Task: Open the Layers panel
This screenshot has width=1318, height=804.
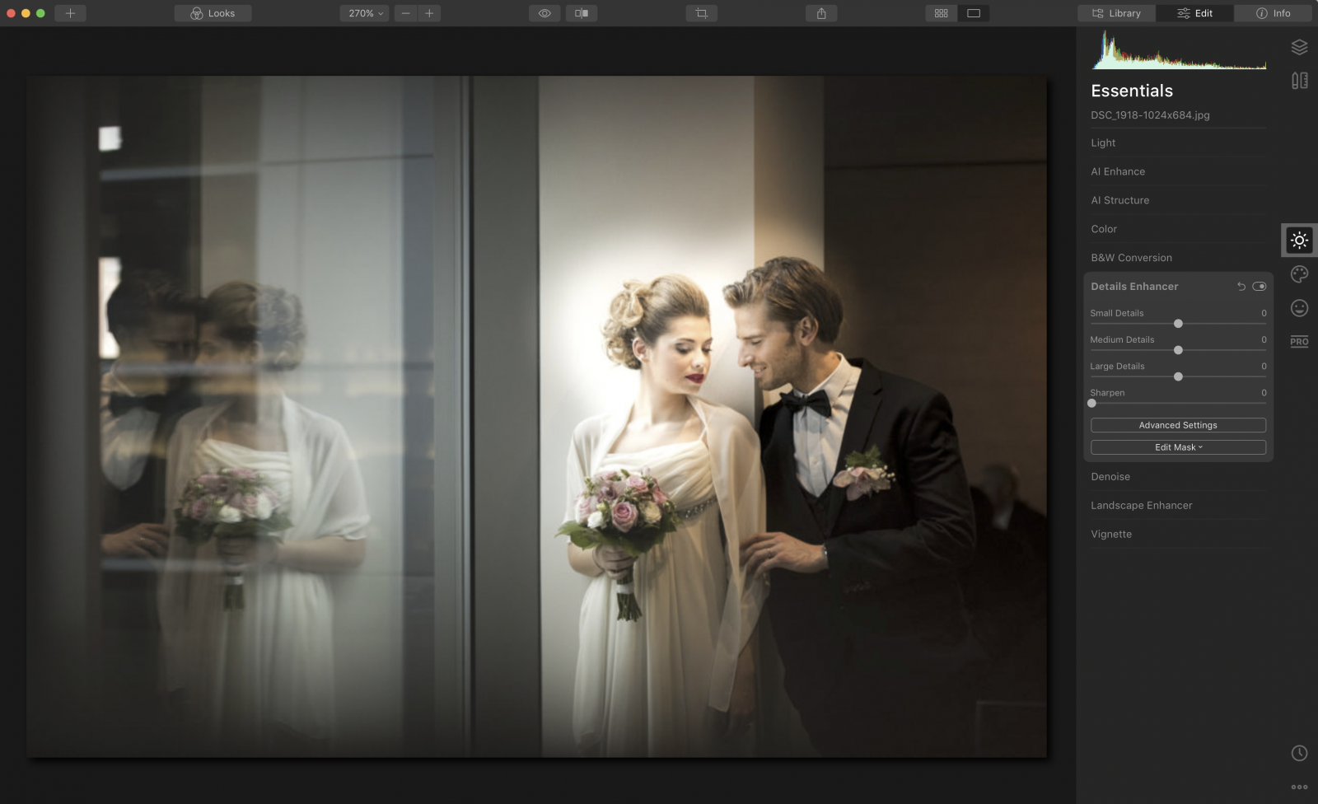Action: 1299,47
